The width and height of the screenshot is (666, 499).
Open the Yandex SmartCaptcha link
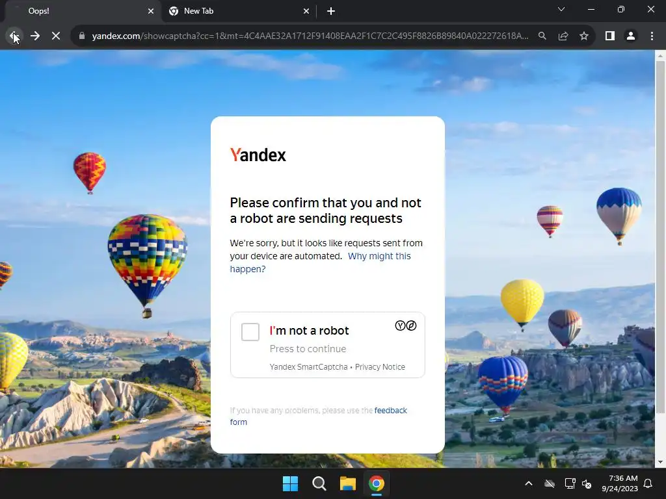pos(308,367)
